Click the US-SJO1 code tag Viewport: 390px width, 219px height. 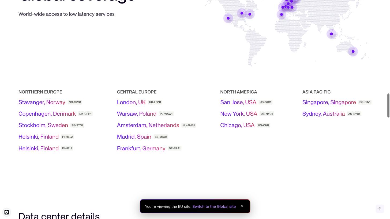[x=265, y=102]
